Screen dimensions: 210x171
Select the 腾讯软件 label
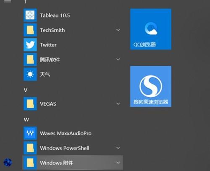[50, 60]
